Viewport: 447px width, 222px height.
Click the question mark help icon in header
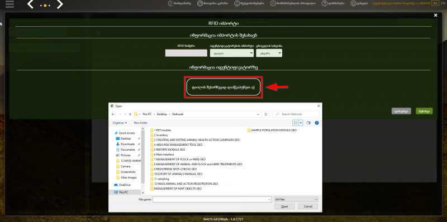click(x=325, y=3)
